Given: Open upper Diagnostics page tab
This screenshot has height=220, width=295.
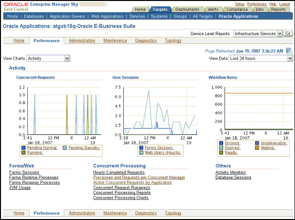Looking at the screenshot, I should click(146, 41).
